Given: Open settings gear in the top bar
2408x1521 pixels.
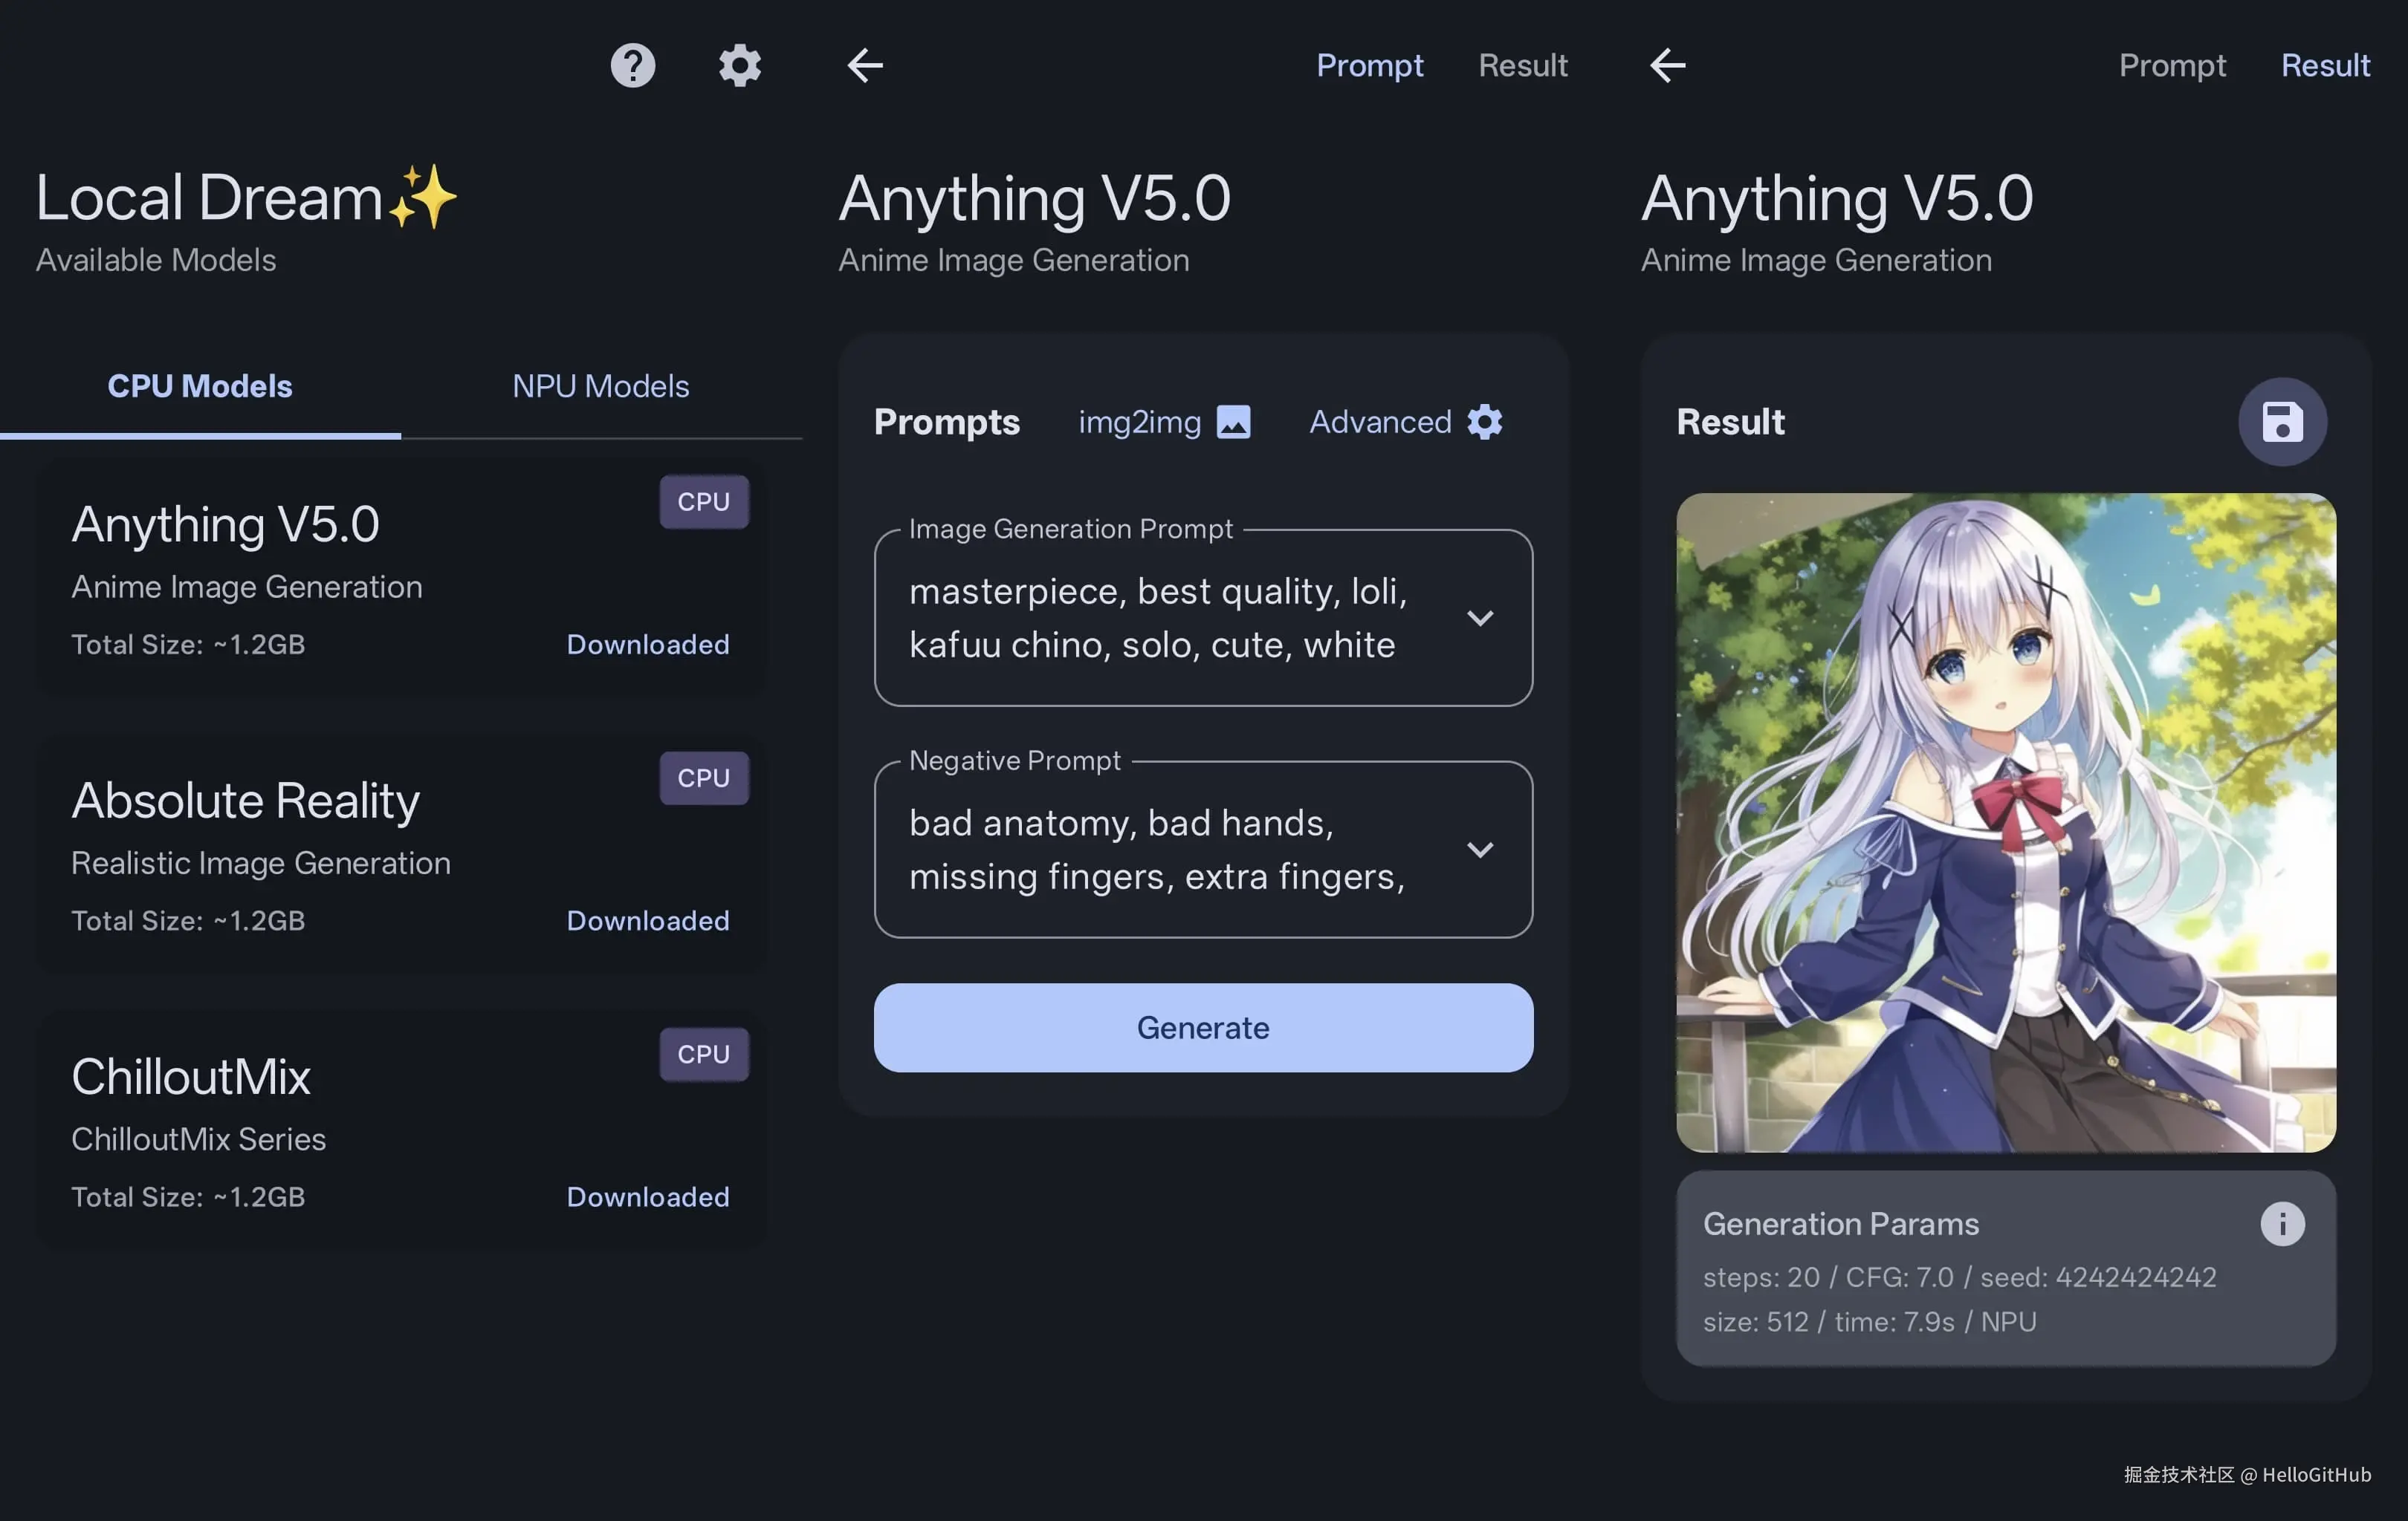Looking at the screenshot, I should click(740, 66).
